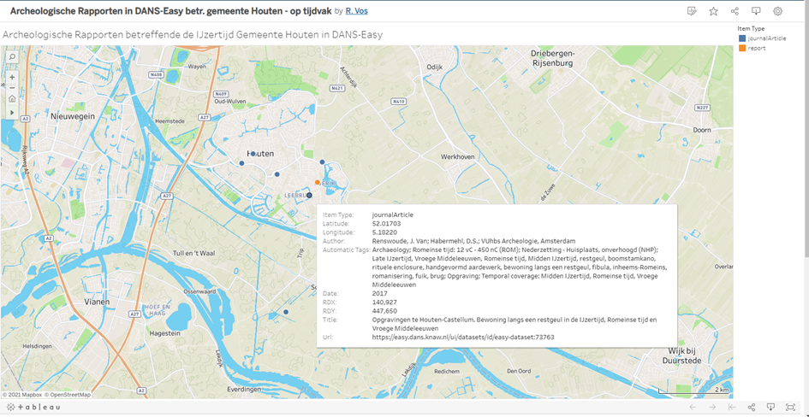Image resolution: width=809 pixels, height=417 pixels.
Task: Open the settings gear icon
Action: click(x=777, y=11)
